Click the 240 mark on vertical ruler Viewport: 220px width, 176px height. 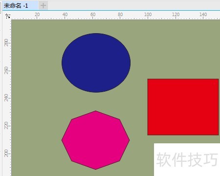[6, 98]
